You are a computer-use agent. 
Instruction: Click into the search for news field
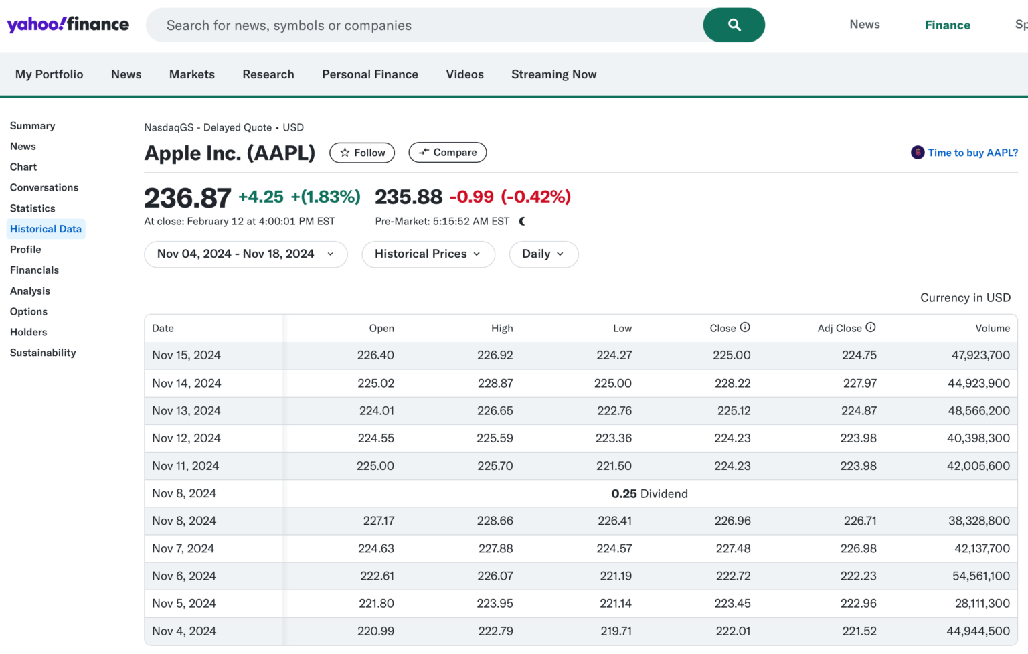(424, 25)
